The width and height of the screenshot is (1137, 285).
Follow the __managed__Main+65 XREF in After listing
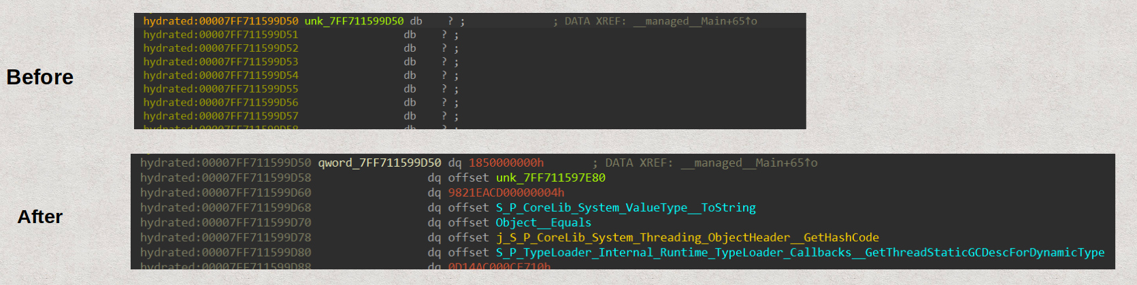[x=748, y=163]
